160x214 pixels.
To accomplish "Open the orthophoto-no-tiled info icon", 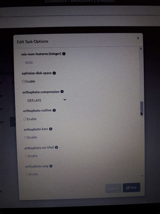I will coord(56,147).
